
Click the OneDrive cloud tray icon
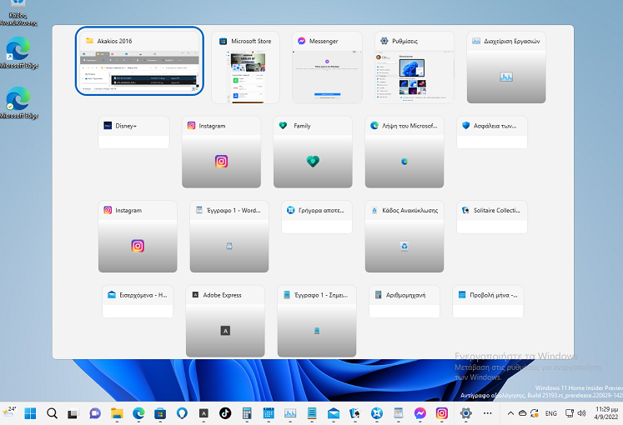(x=522, y=413)
